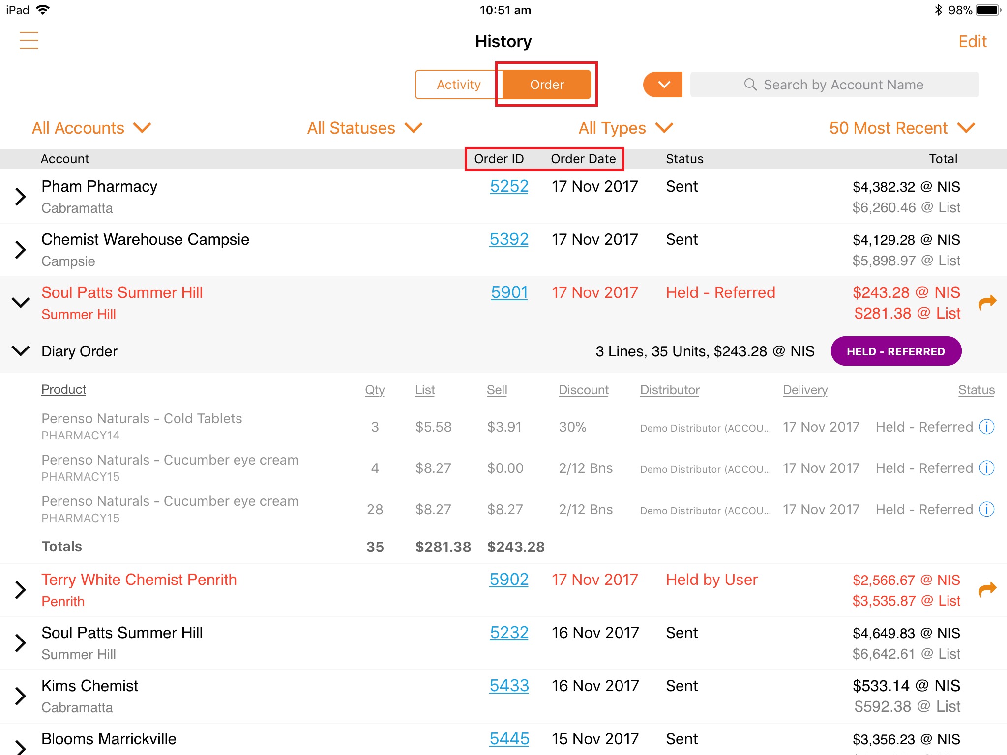This screenshot has width=1007, height=755.
Task: Switch to the Activity tab
Action: pos(458,85)
